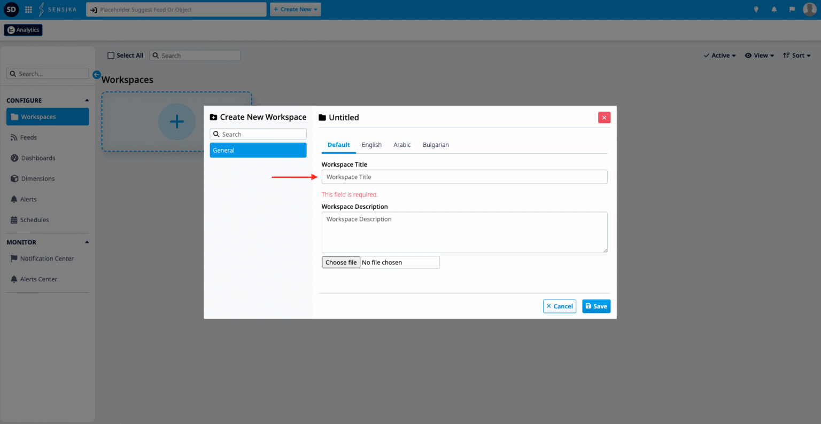The image size is (821, 424).
Task: Open the View dropdown
Action: (x=760, y=56)
